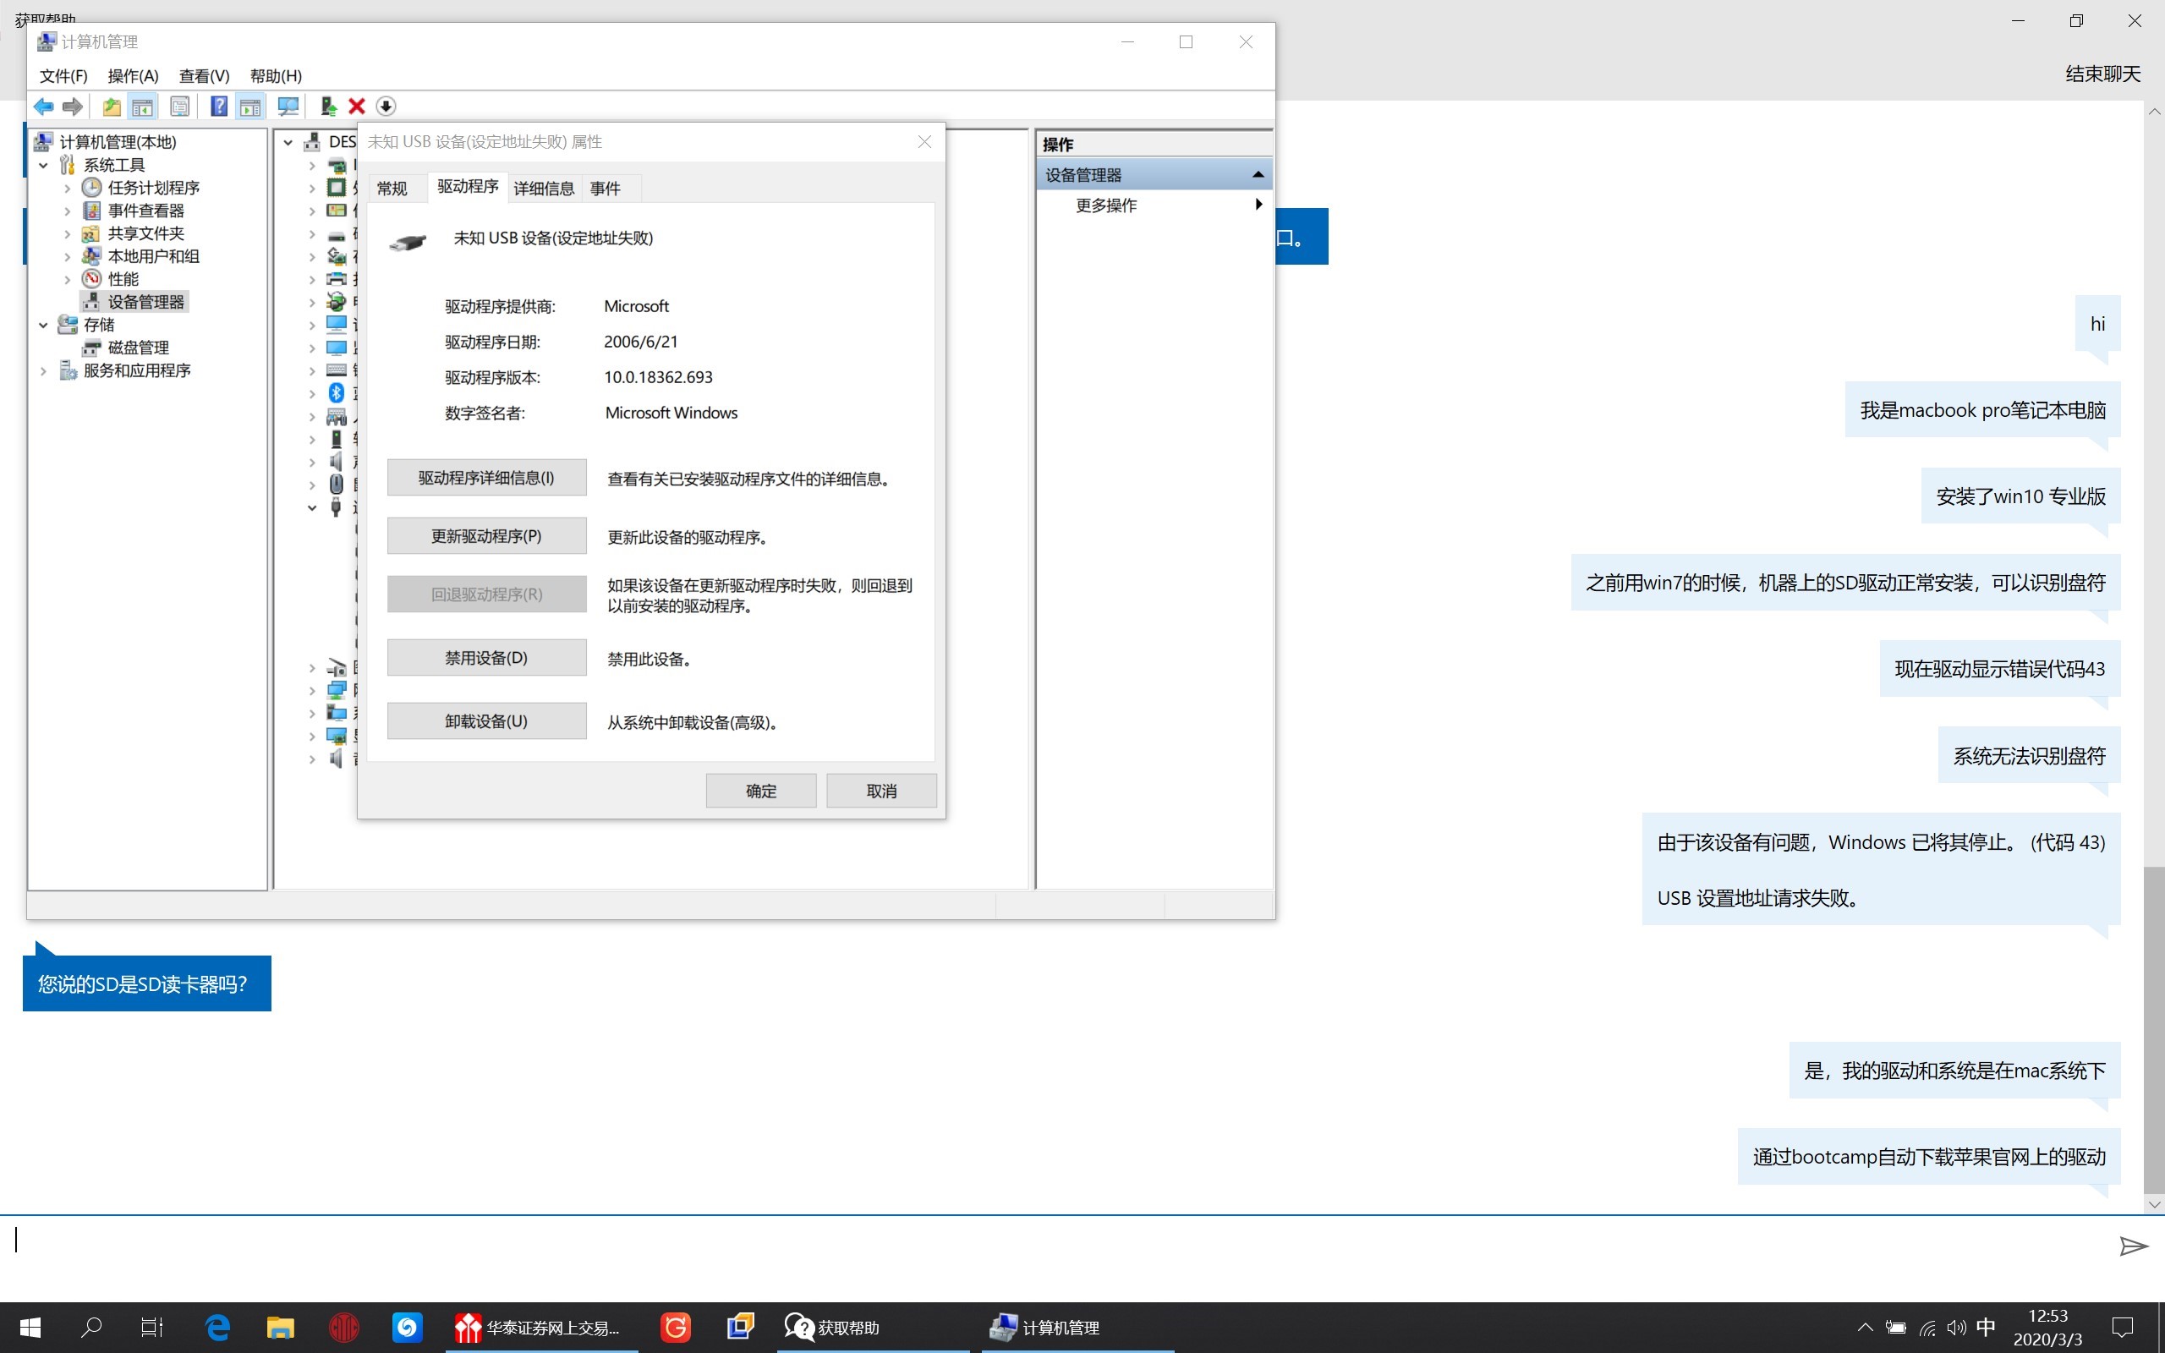The height and width of the screenshot is (1353, 2165).
Task: Click the Update driver icon with green arrow
Action: point(328,107)
